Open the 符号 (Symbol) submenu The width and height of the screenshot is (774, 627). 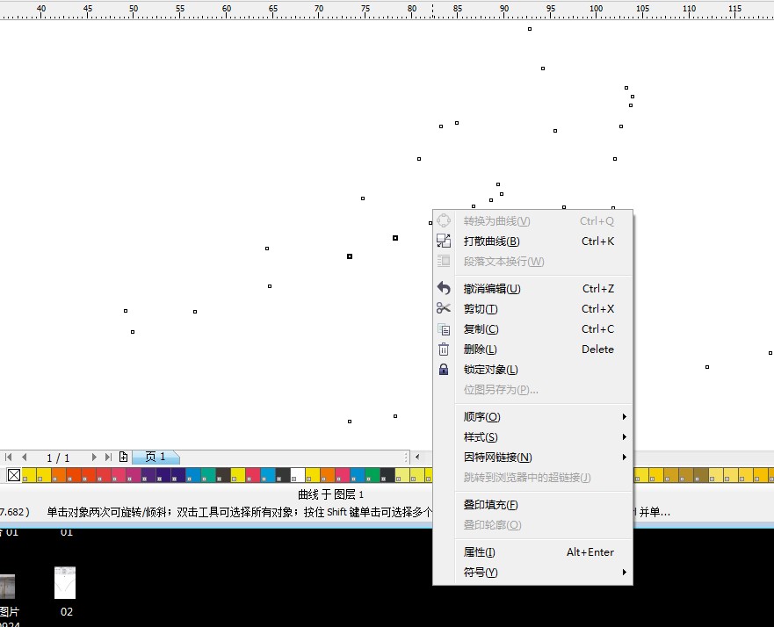point(532,573)
